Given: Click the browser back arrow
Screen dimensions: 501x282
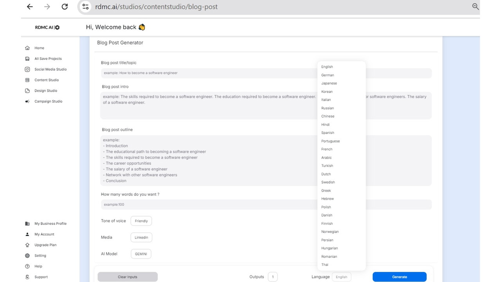Looking at the screenshot, I should (x=30, y=7).
